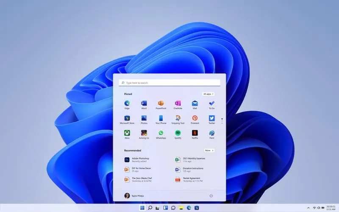Launch OneNote from pinned apps
339x212 pixels.
pos(178,105)
